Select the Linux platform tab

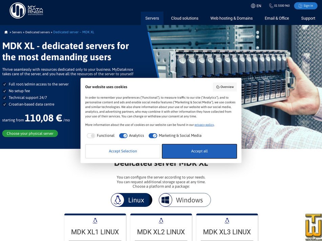pyautogui.click(x=131, y=200)
